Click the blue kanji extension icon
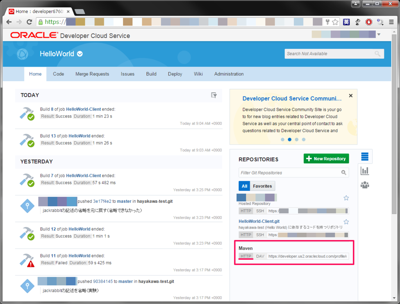 click(346, 22)
